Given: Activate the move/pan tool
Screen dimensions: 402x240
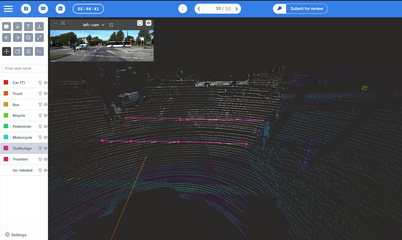Looking at the screenshot, I should pos(7,51).
